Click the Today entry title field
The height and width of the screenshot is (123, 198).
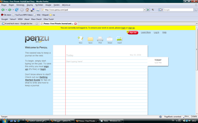point(70,55)
